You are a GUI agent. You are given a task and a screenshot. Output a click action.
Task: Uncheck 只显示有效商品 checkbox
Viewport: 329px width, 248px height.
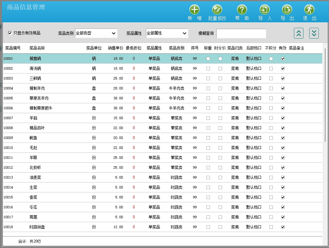(x=10, y=33)
